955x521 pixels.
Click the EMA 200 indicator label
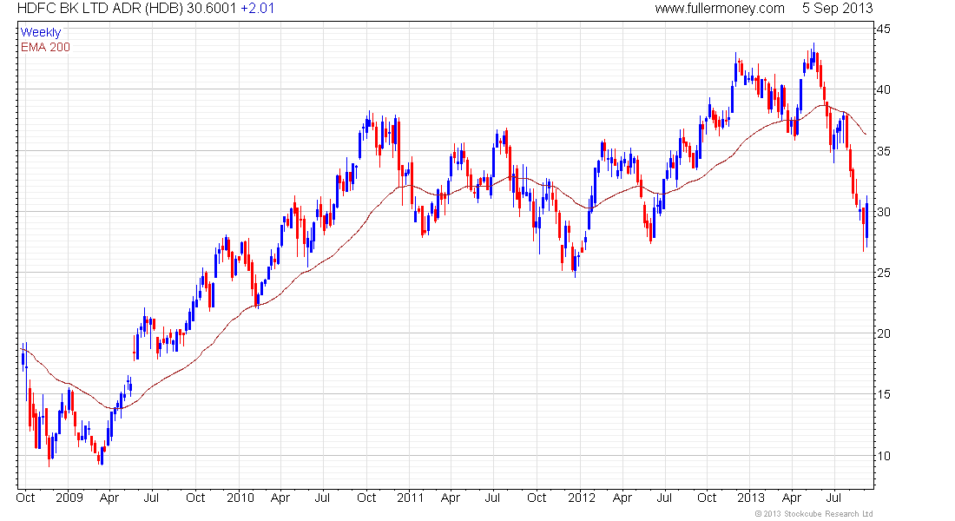[45, 46]
